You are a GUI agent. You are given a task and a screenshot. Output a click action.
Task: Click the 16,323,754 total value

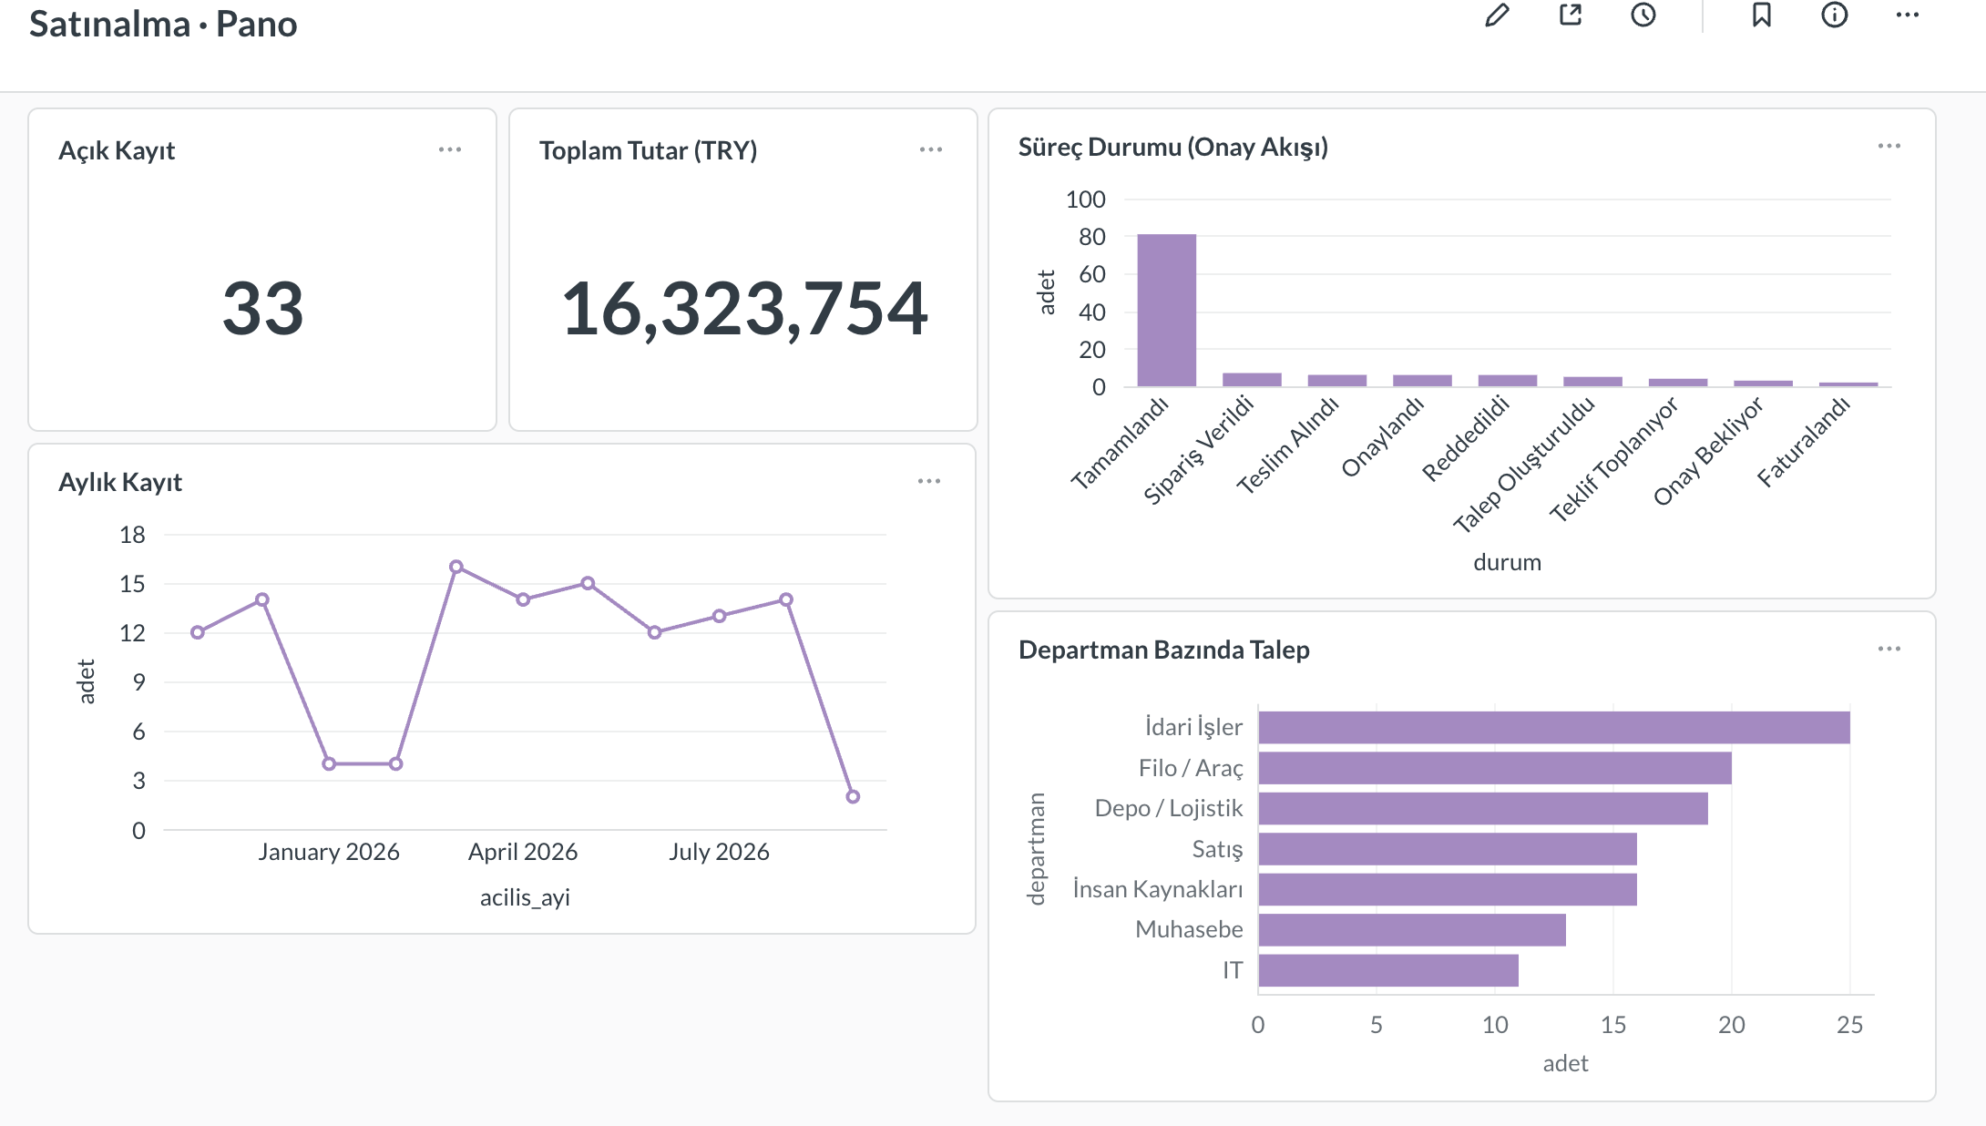744,309
